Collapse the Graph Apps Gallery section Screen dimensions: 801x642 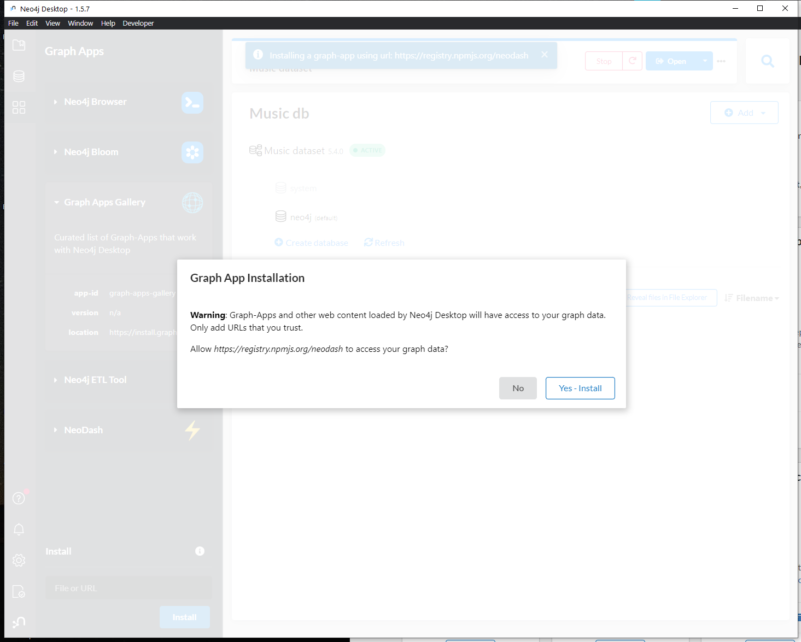(x=57, y=202)
